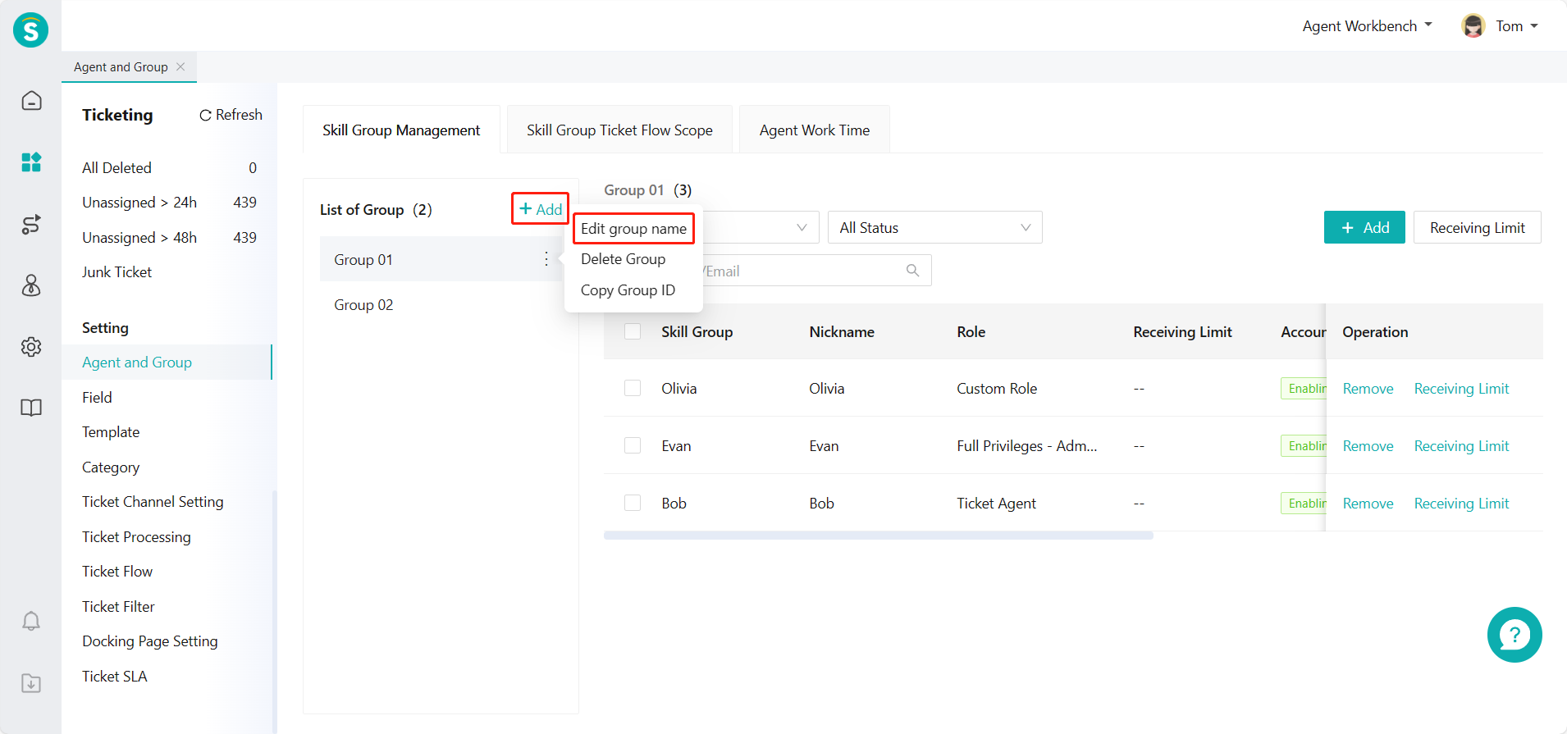The width and height of the screenshot is (1567, 734).
Task: Select Group 01 in the list
Action: [x=440, y=259]
